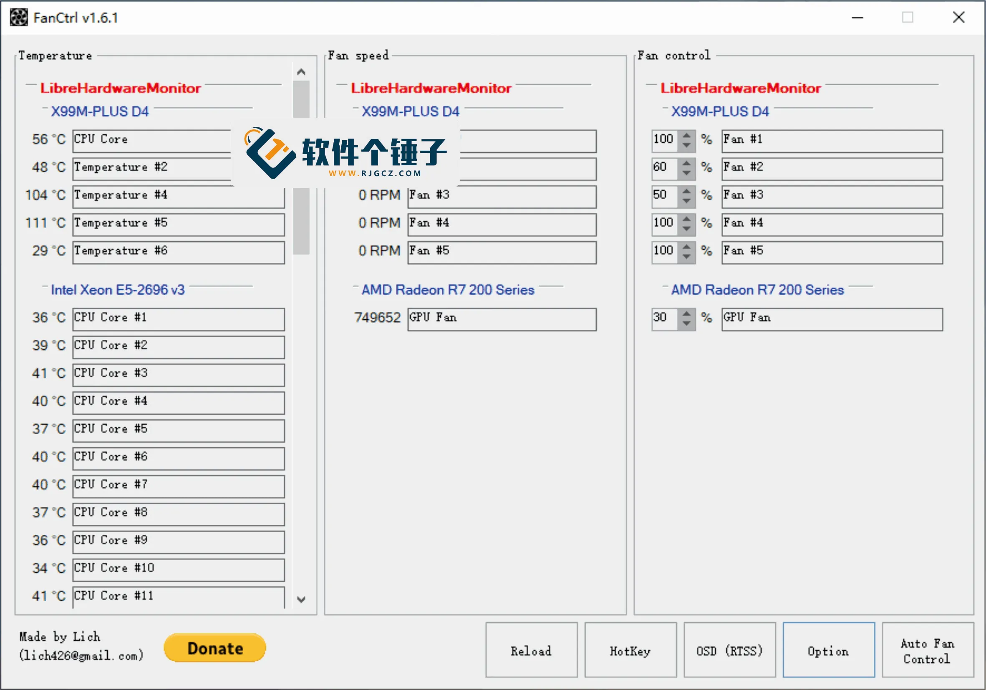Decrease GPU Fan percentage with down arrow
The image size is (986, 690).
pos(687,324)
